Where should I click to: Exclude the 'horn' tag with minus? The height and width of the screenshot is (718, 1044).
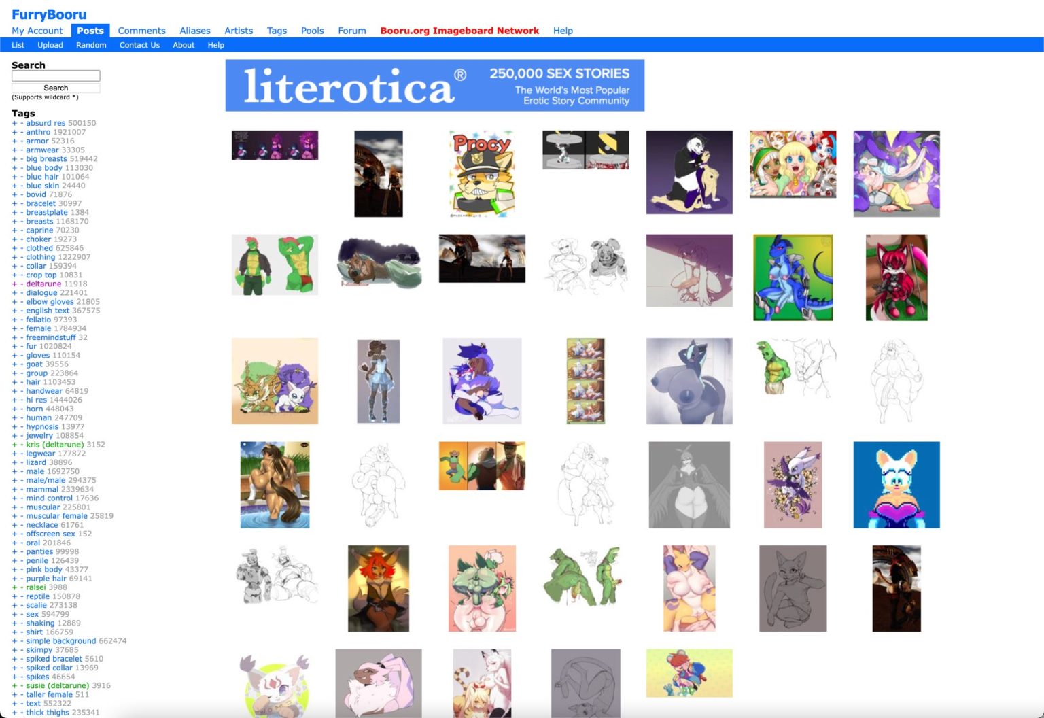point(22,409)
